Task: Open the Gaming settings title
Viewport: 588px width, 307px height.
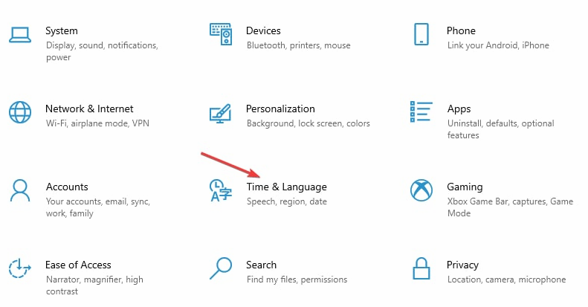Action: click(x=465, y=187)
